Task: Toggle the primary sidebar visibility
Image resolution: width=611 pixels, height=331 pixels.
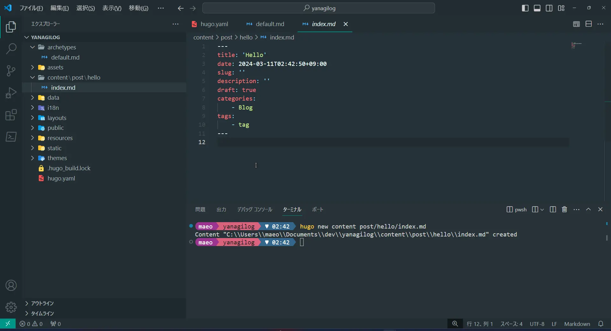Action: [525, 8]
